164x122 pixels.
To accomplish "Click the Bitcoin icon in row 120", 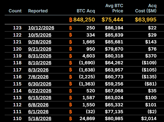I will pyautogui.click(x=71, y=49).
